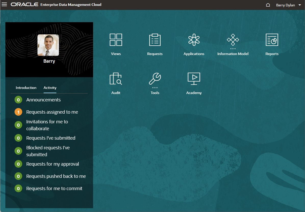Open Requests I've submitted

[x=51, y=138]
